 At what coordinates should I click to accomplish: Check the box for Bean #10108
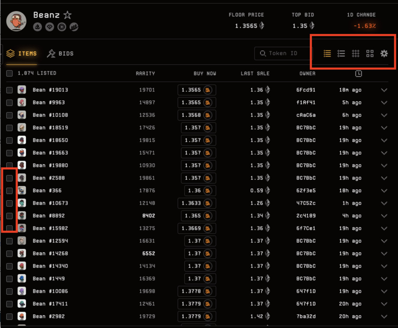9,115
